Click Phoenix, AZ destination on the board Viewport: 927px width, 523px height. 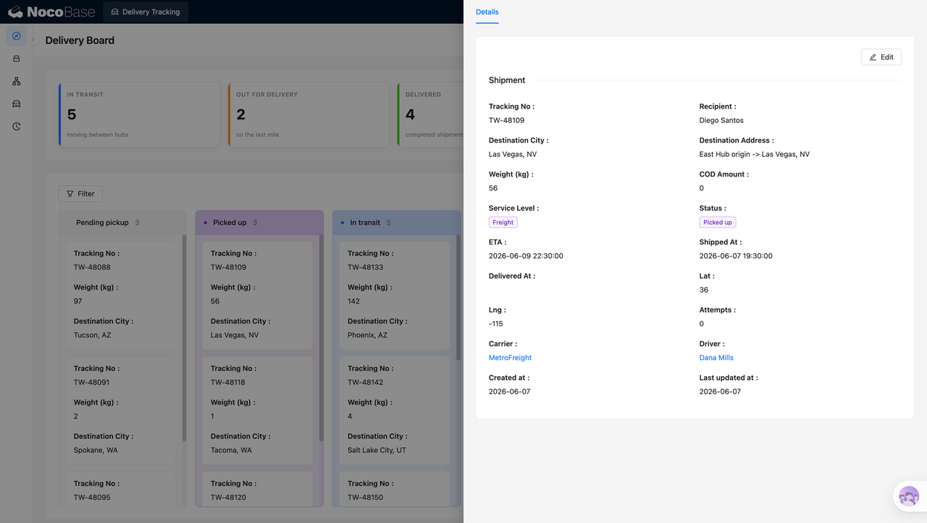click(367, 335)
